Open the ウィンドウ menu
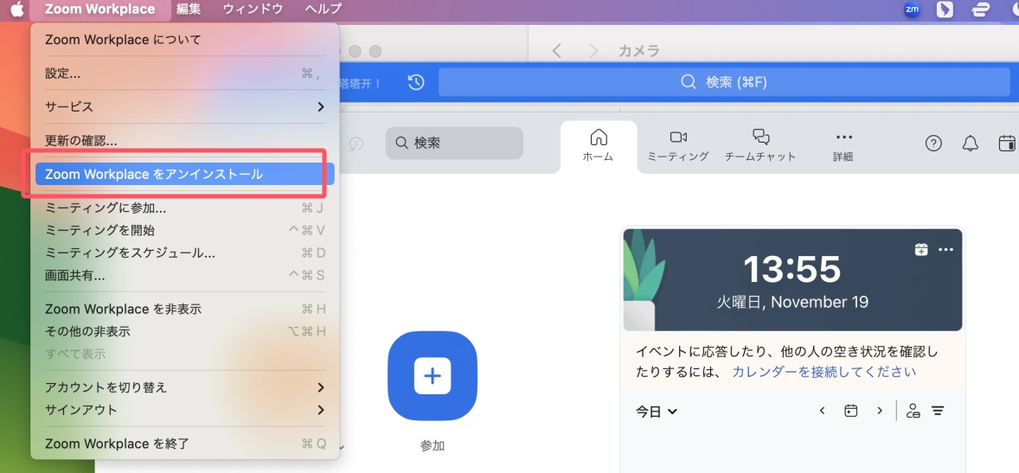Viewport: 1019px width, 473px height. pos(253,10)
